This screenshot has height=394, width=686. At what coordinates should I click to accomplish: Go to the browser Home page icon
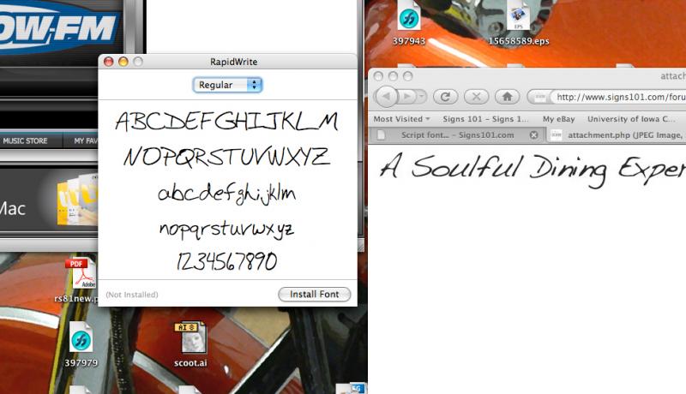pos(507,97)
